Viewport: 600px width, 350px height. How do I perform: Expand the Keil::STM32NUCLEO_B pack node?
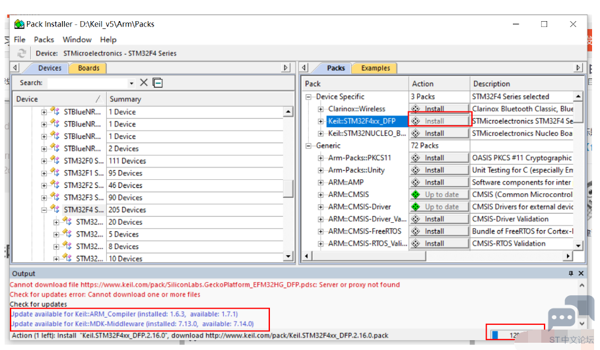321,134
